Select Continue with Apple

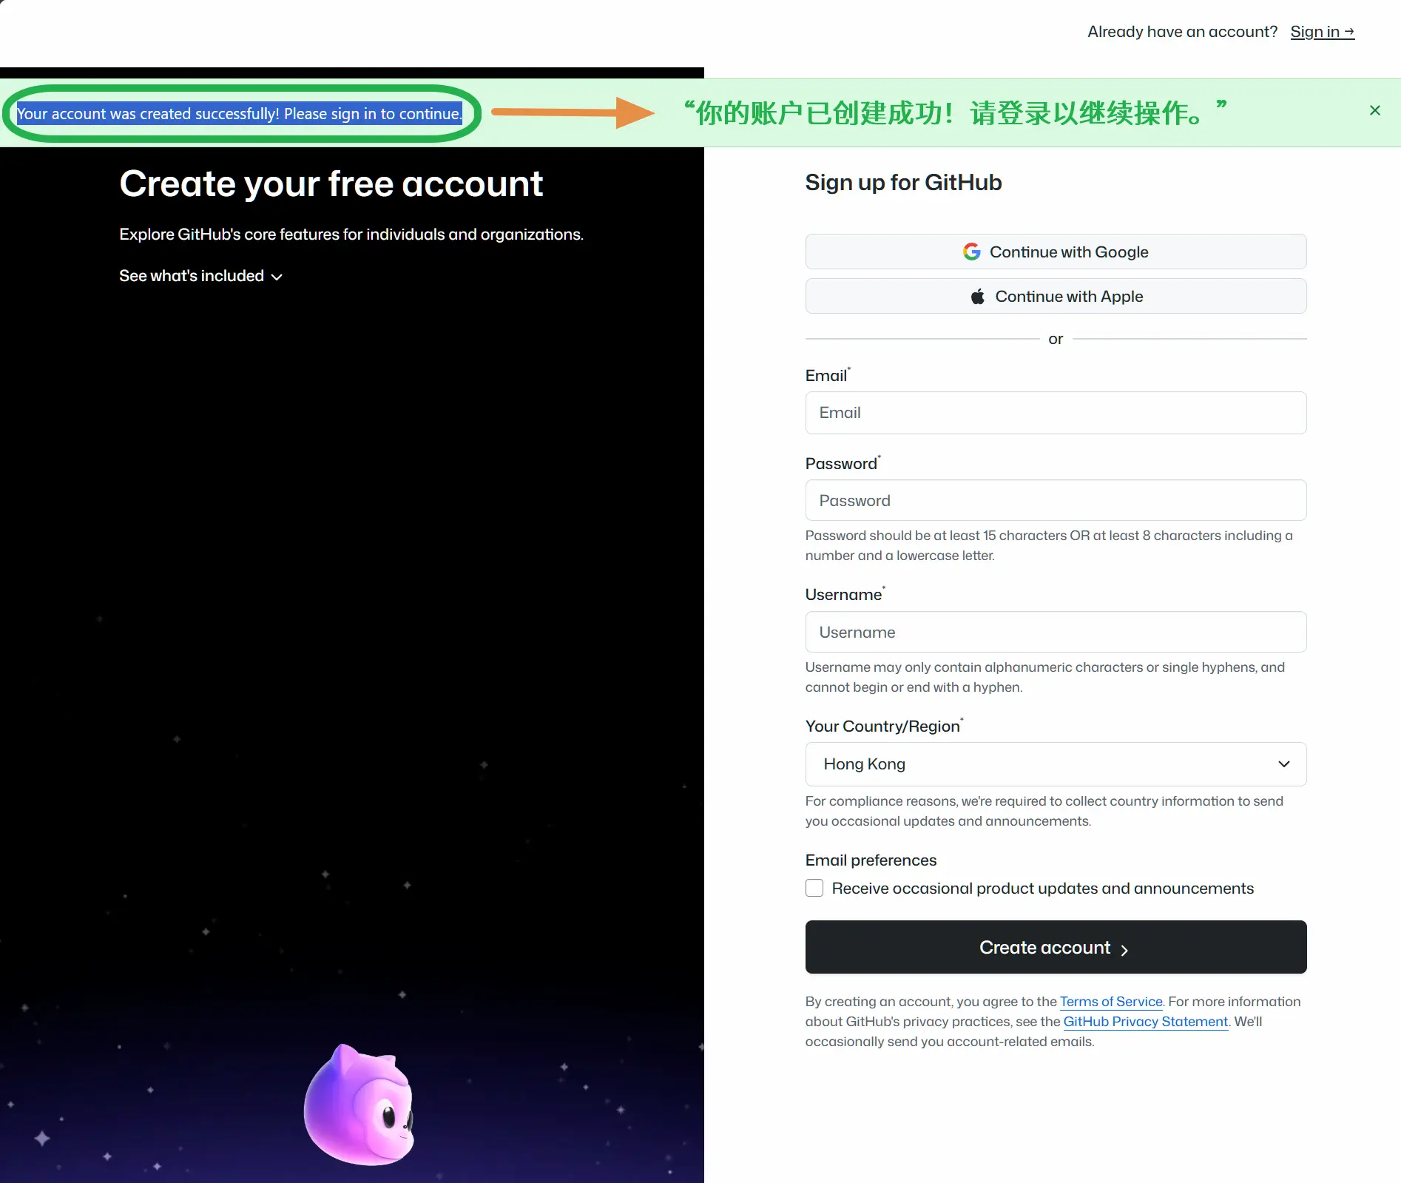pyautogui.click(x=1055, y=296)
